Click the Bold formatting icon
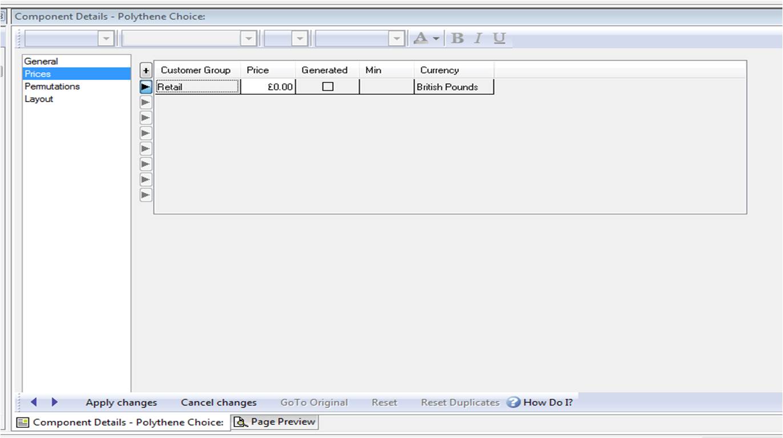Viewport: 783px width, 438px height. (x=457, y=38)
